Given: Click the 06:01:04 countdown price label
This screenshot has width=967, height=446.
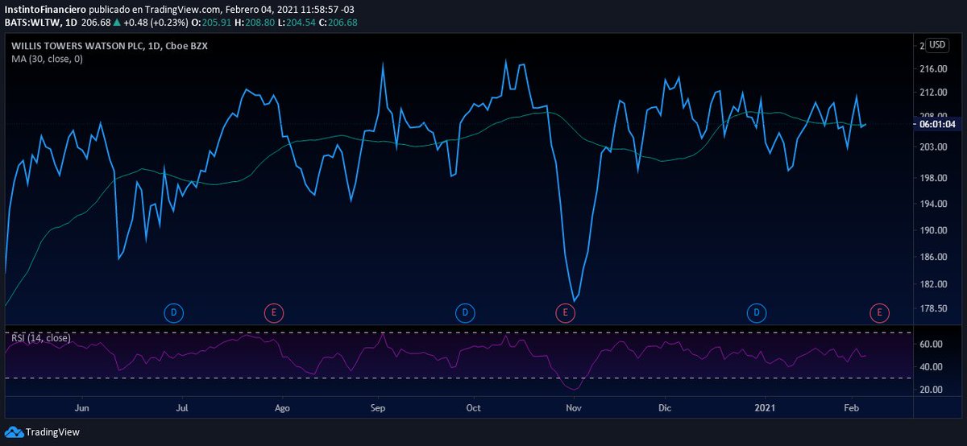Looking at the screenshot, I should [x=938, y=124].
